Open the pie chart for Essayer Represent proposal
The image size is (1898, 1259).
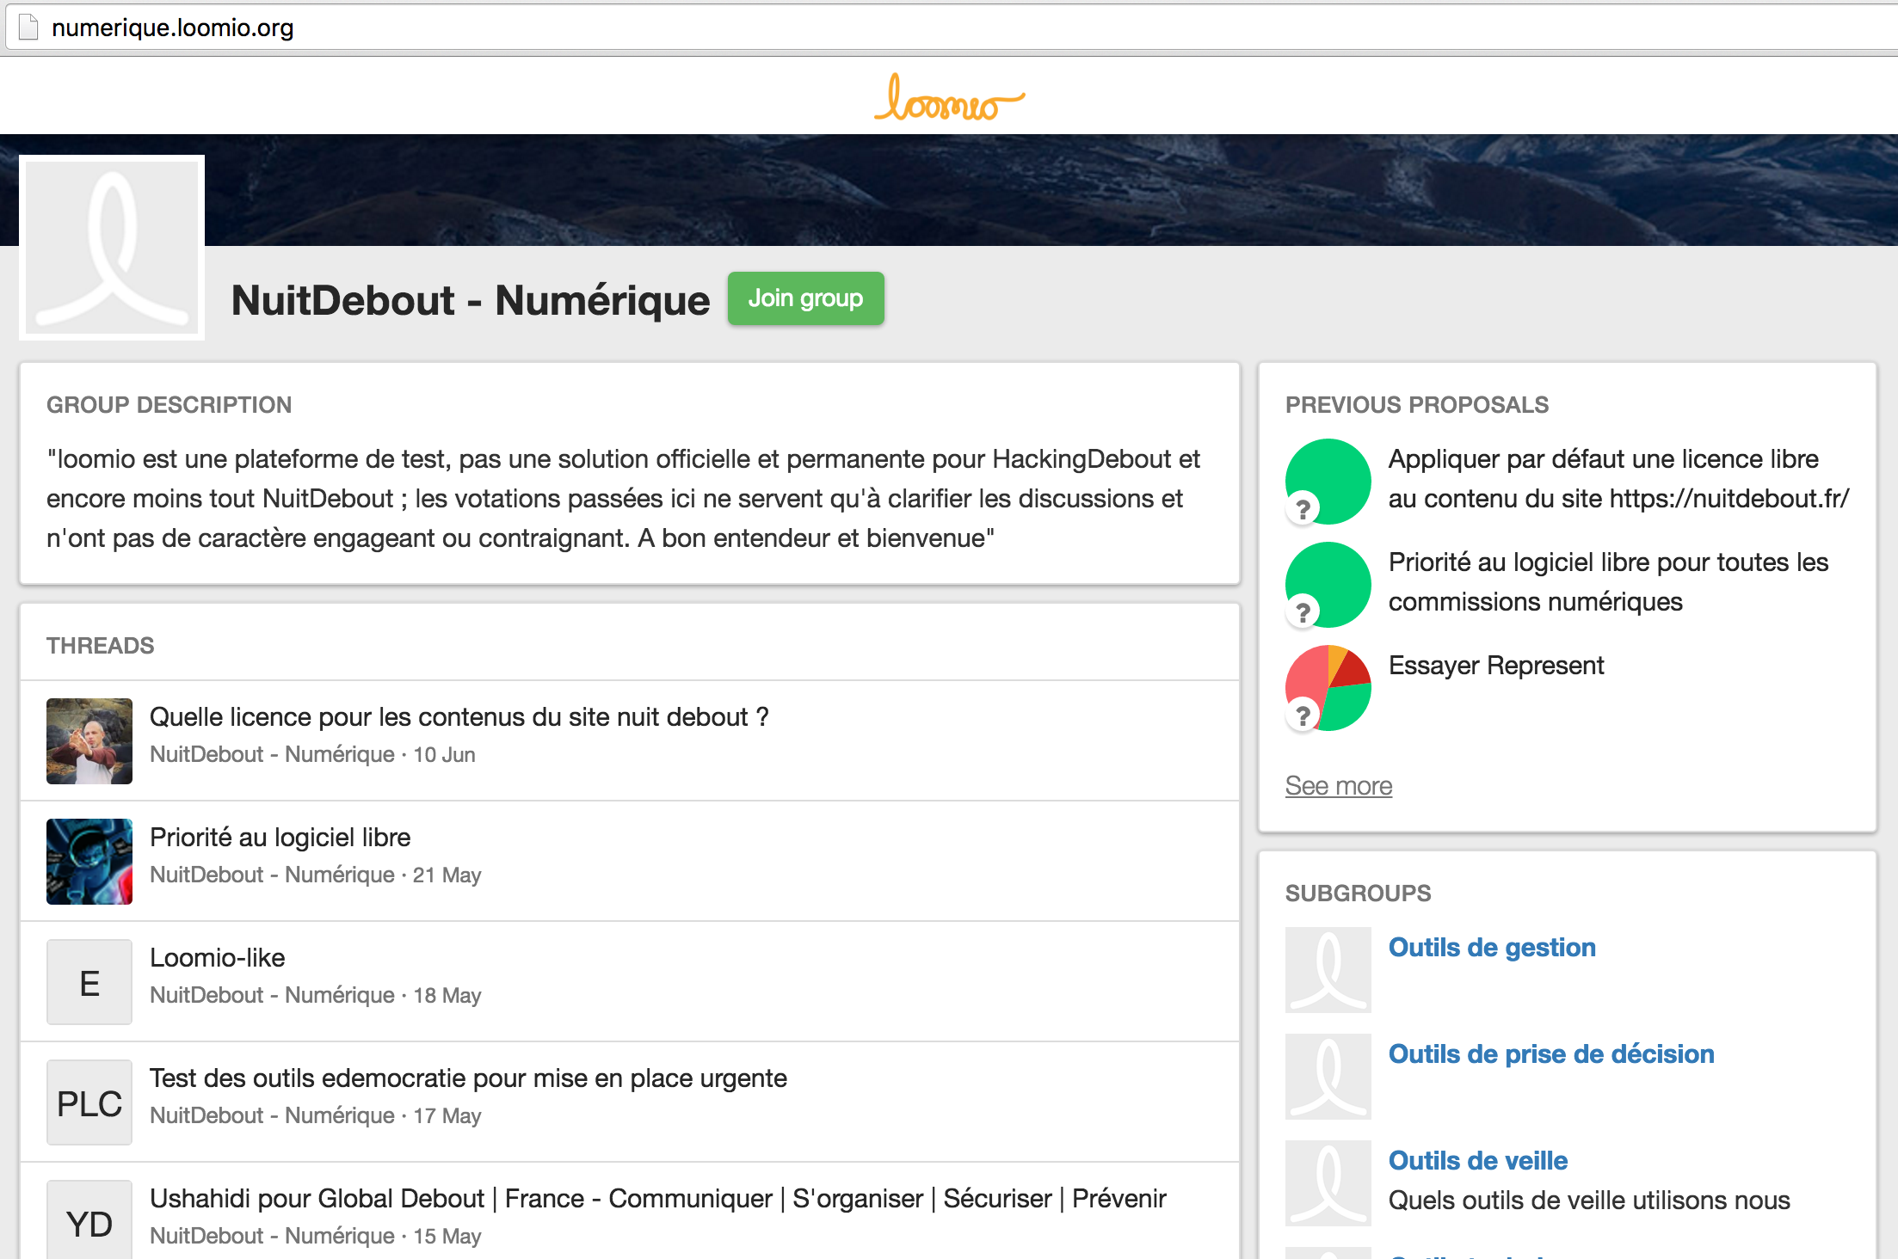pyautogui.click(x=1328, y=688)
